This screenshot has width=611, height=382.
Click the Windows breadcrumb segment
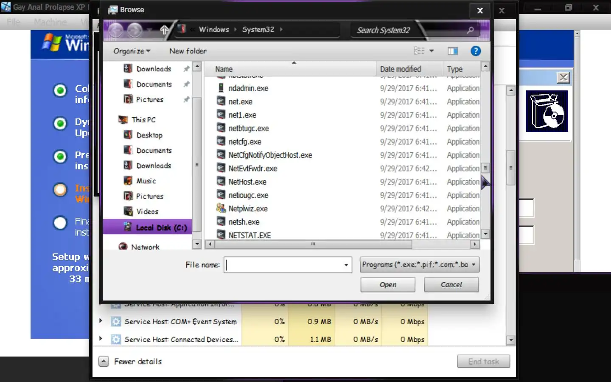pos(214,29)
